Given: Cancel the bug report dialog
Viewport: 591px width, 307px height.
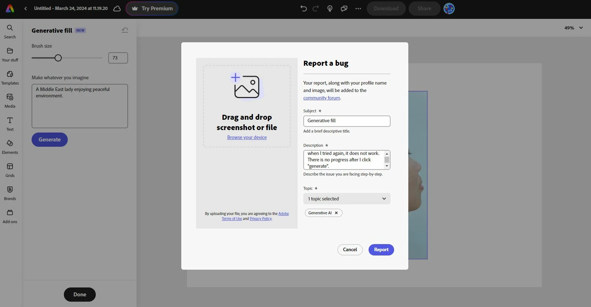Looking at the screenshot, I should (350, 250).
